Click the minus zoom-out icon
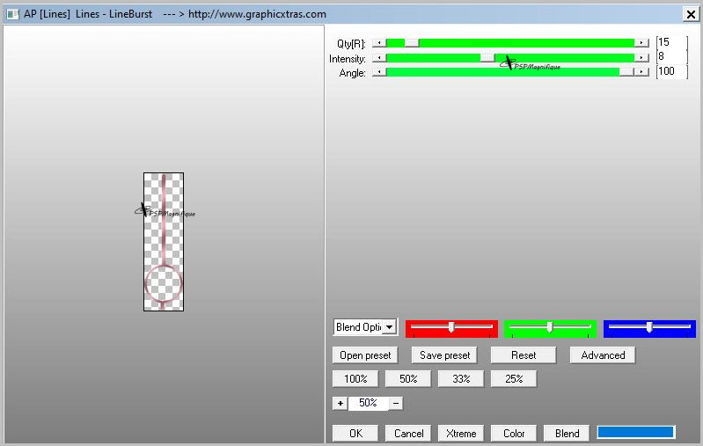703x446 pixels. point(396,403)
